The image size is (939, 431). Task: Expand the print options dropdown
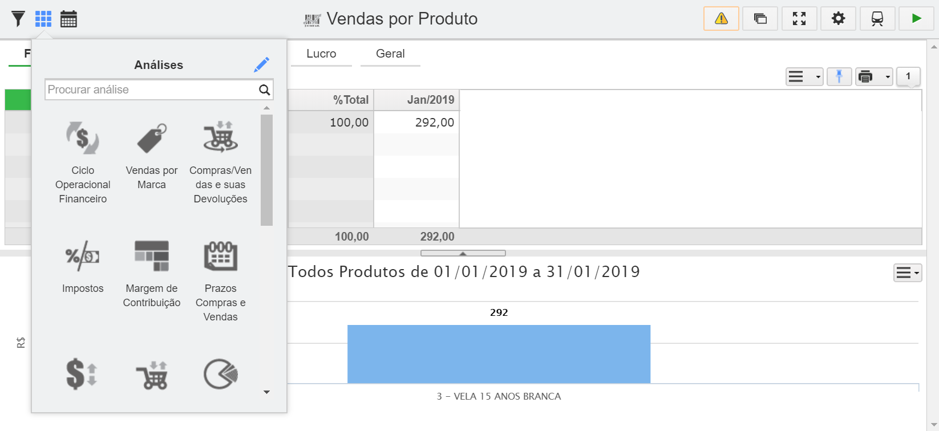[x=874, y=76]
